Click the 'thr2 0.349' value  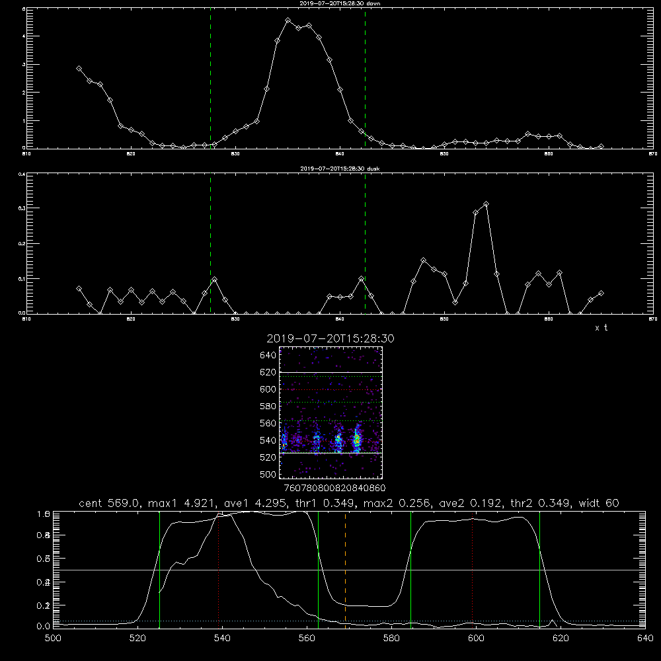540,503
